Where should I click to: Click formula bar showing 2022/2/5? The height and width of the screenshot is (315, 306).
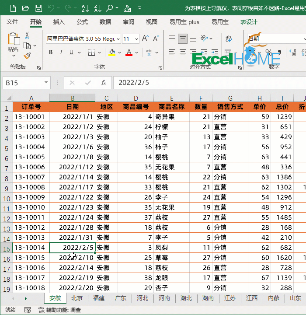210,83
